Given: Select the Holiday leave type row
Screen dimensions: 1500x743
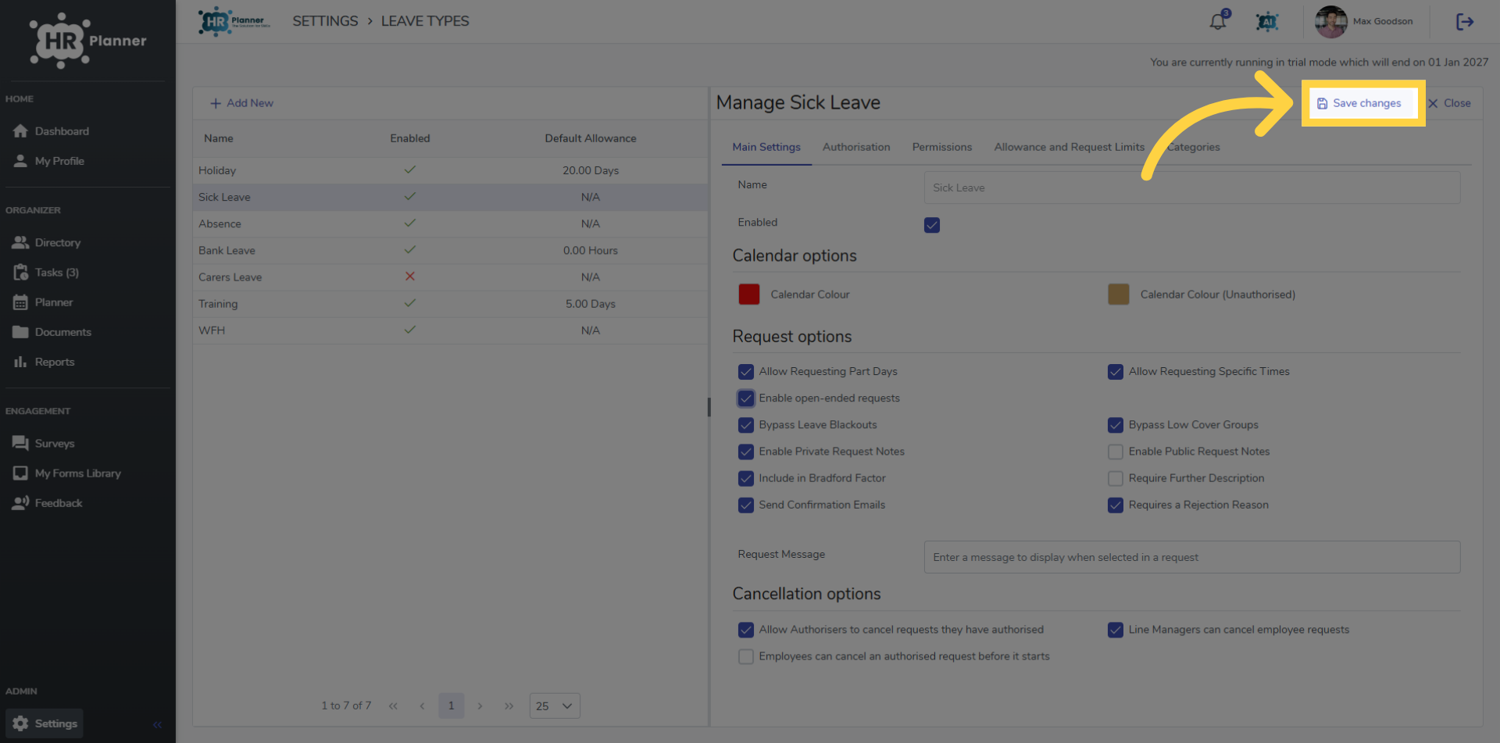Looking at the screenshot, I should 451,170.
